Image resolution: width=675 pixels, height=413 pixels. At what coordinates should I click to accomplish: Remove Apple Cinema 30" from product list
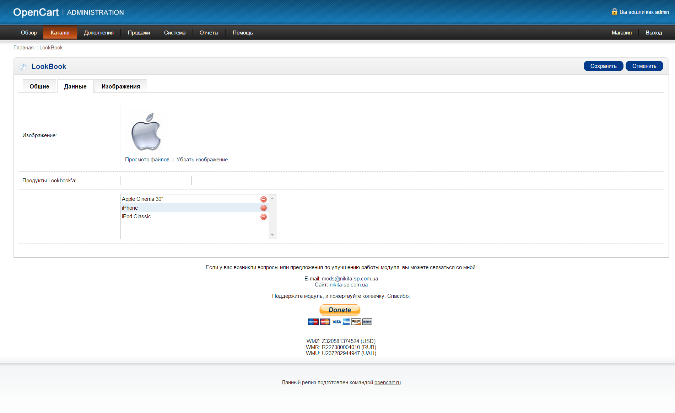point(264,199)
